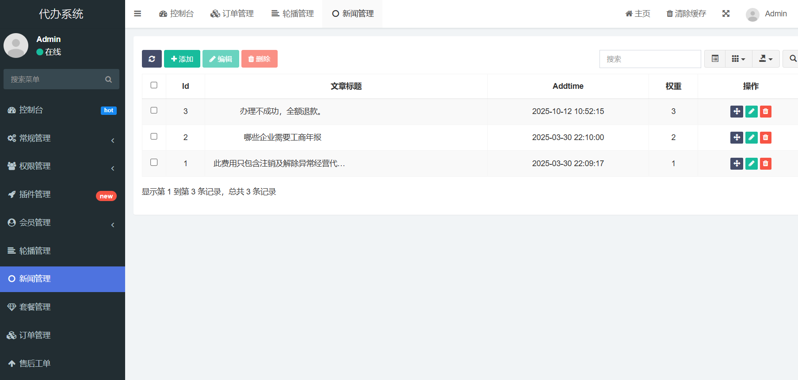
Task: Open the export data dropdown
Action: (x=766, y=59)
